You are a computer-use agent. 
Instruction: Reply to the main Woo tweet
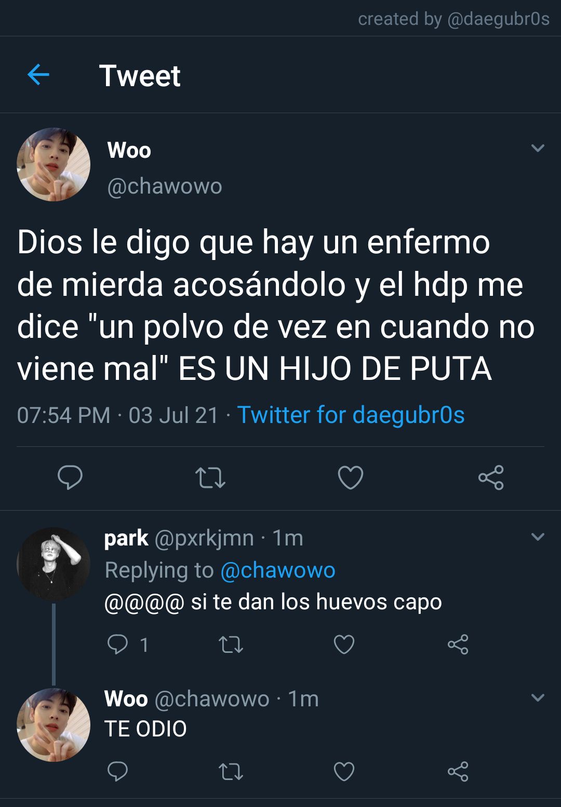70,477
